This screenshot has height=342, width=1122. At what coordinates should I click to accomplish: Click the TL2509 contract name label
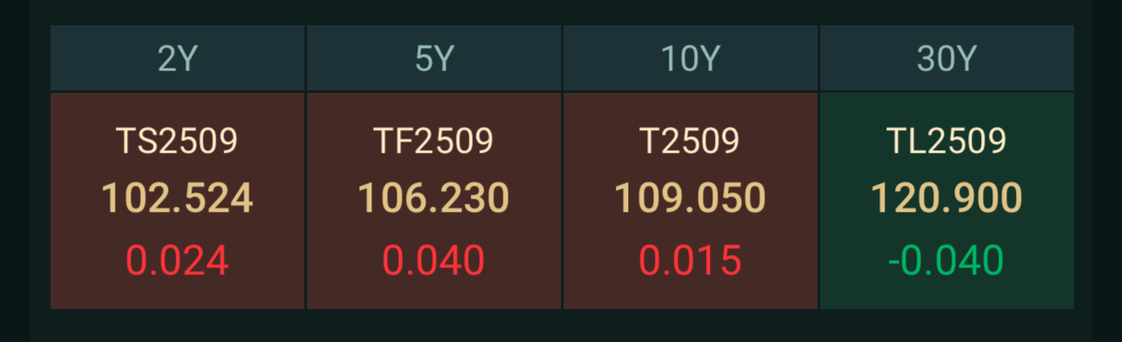[947, 141]
